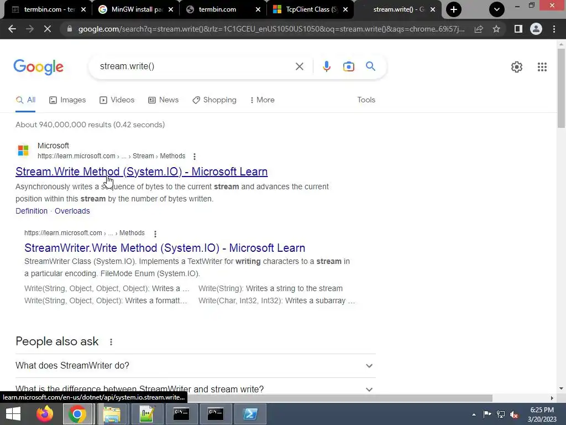Expand the StreamWriter vs stream write question

point(195,389)
